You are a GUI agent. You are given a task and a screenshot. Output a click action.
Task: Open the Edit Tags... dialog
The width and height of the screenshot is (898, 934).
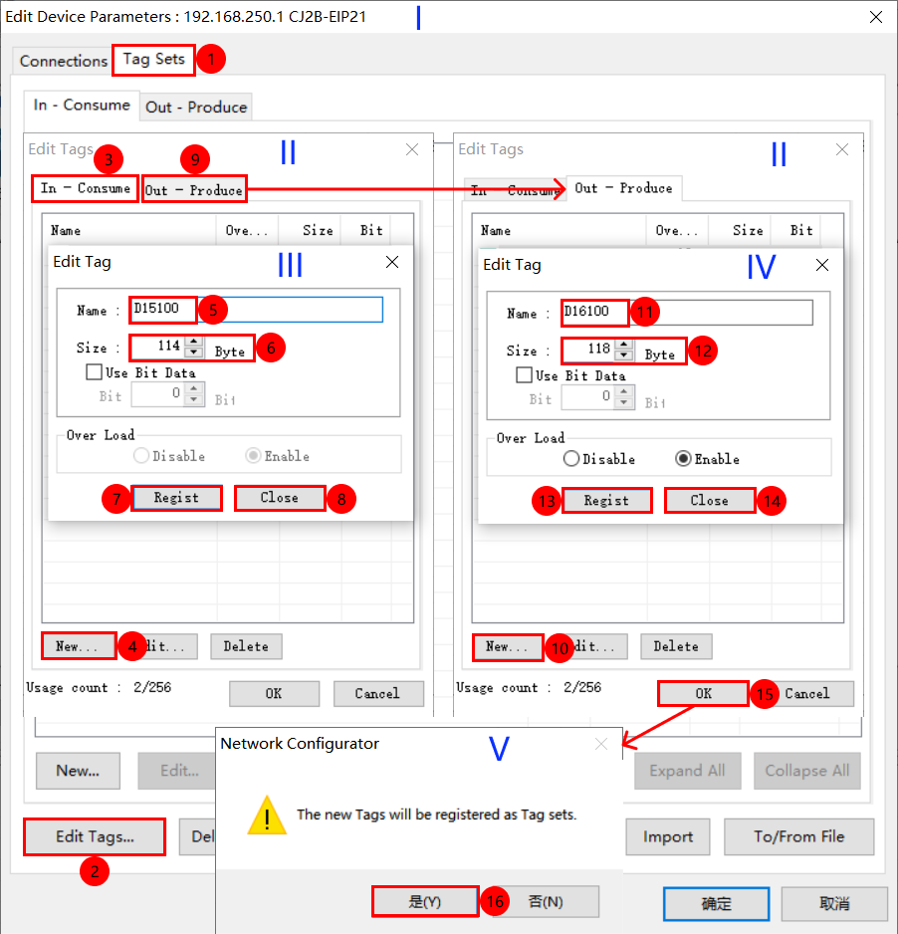pos(94,837)
